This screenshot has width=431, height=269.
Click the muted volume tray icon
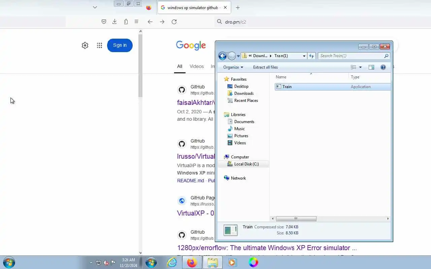click(106, 263)
